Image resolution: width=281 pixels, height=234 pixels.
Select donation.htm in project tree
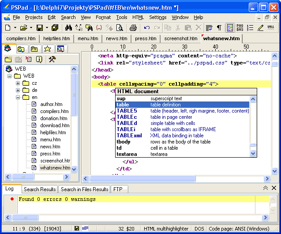point(54,118)
